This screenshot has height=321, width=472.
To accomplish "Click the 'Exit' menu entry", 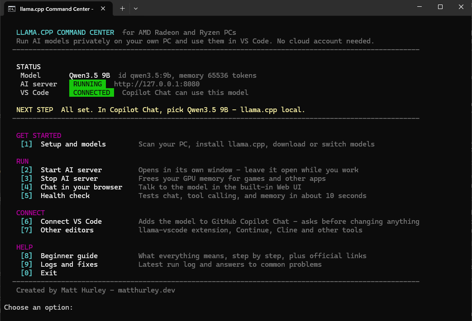I will [x=49, y=273].
